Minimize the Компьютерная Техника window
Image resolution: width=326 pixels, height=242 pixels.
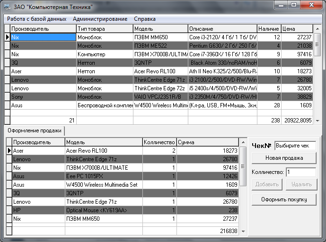click(281, 5)
